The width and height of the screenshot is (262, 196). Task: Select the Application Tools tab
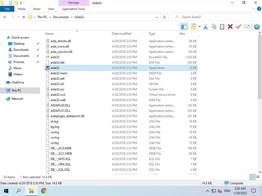click(73, 9)
